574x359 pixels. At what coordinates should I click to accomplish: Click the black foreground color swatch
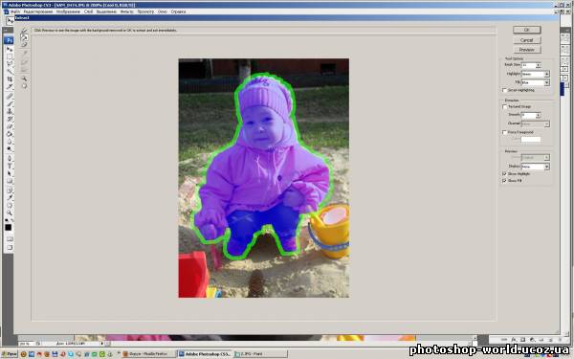[8, 228]
